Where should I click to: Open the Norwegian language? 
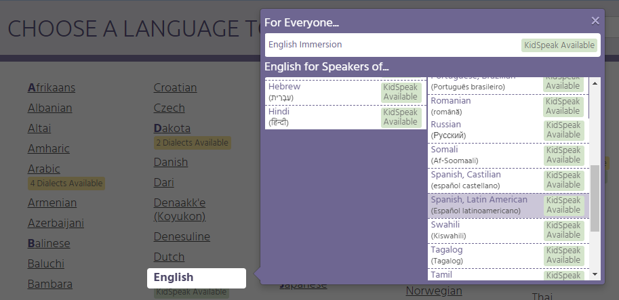(x=434, y=291)
